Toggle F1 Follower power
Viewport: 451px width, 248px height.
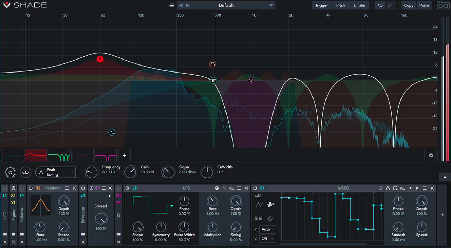pos(22,188)
